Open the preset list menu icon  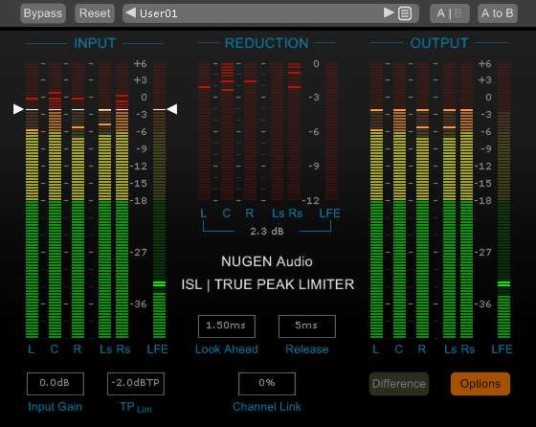(405, 13)
